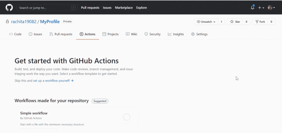
Task: Switch to the Security tab
Action: [152, 34]
